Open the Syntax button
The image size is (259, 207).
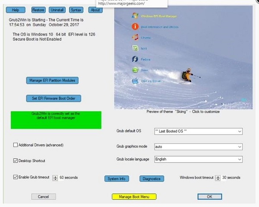coord(76,10)
